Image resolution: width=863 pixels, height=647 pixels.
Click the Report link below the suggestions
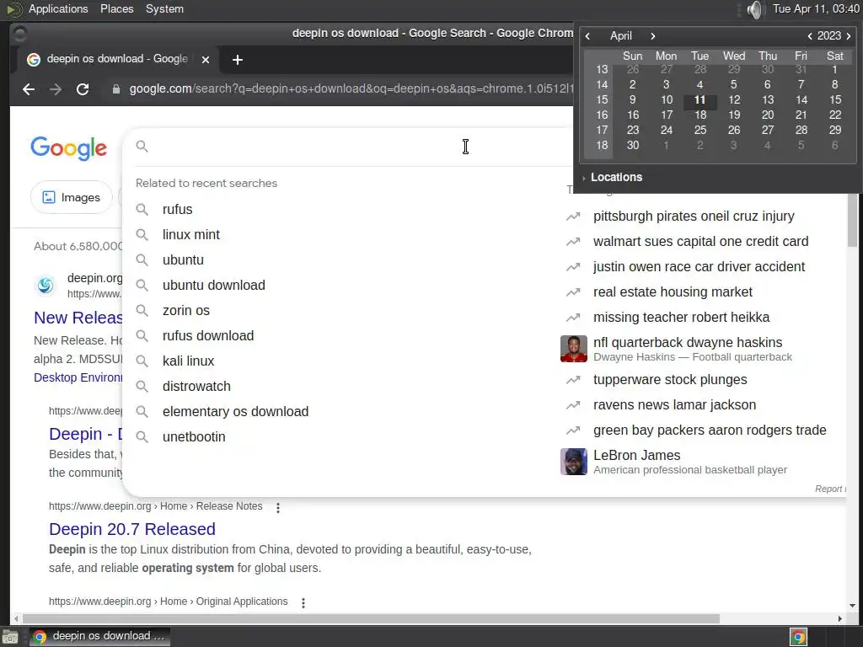click(x=830, y=489)
